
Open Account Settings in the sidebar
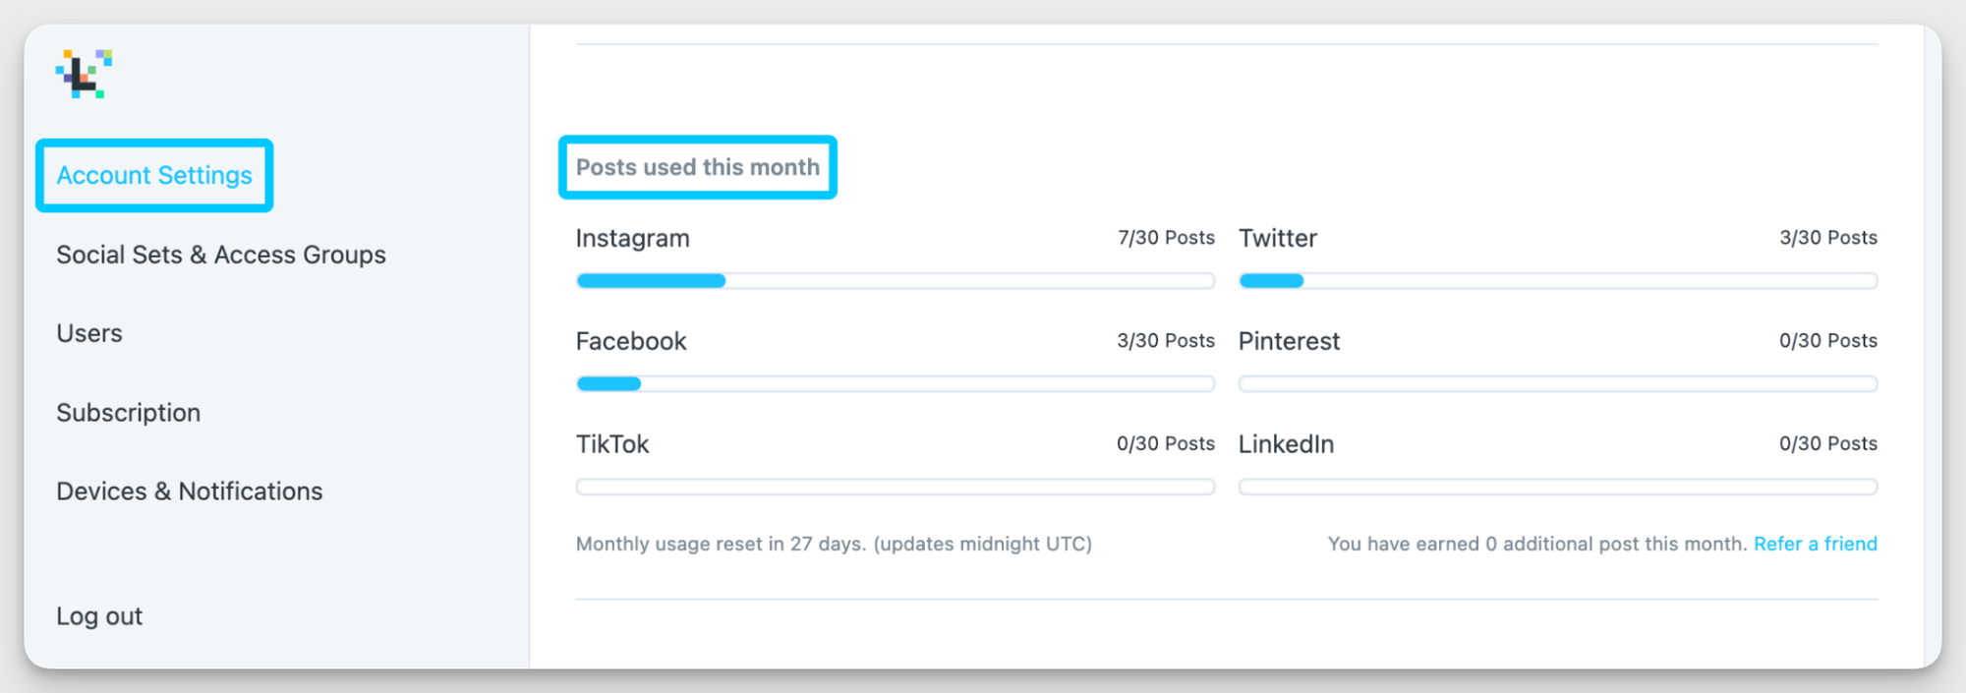pyautogui.click(x=154, y=175)
